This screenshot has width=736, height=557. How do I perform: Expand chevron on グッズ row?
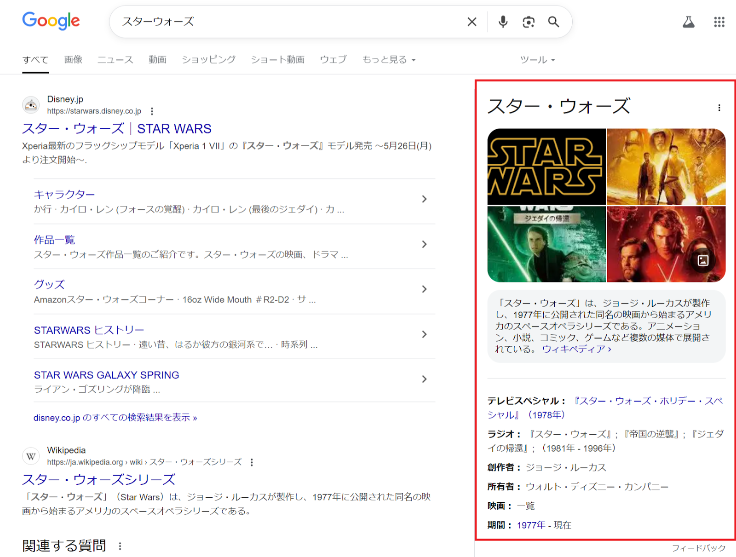point(424,289)
